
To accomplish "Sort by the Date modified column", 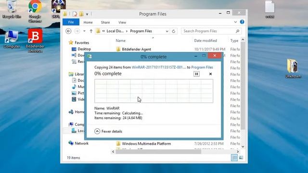I will click(x=205, y=40).
